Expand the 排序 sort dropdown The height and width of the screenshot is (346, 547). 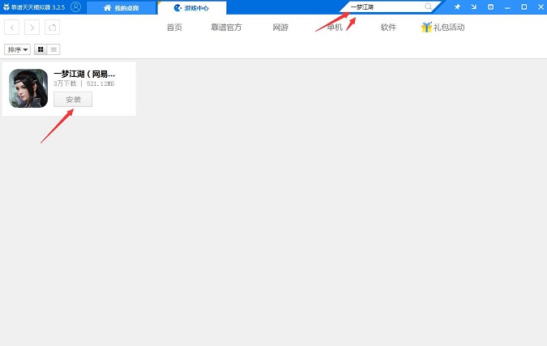tap(18, 49)
